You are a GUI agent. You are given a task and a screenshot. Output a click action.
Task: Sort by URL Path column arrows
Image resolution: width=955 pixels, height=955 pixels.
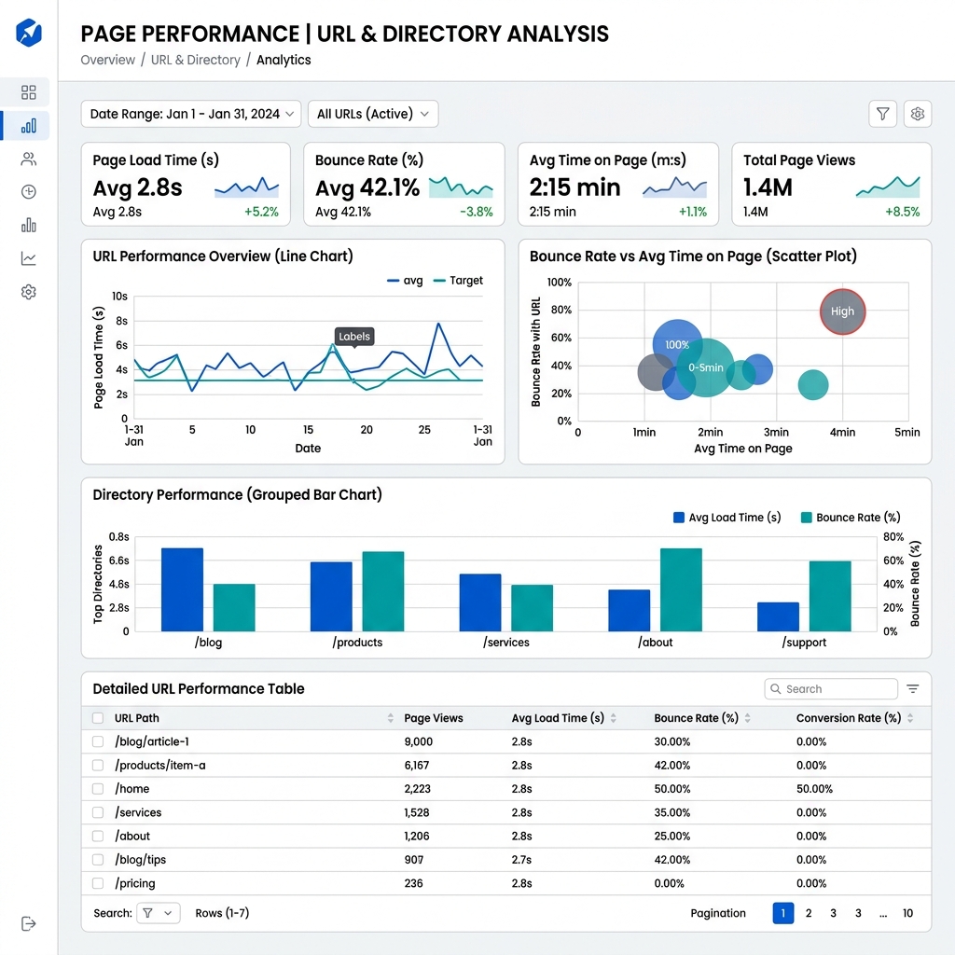coord(391,718)
